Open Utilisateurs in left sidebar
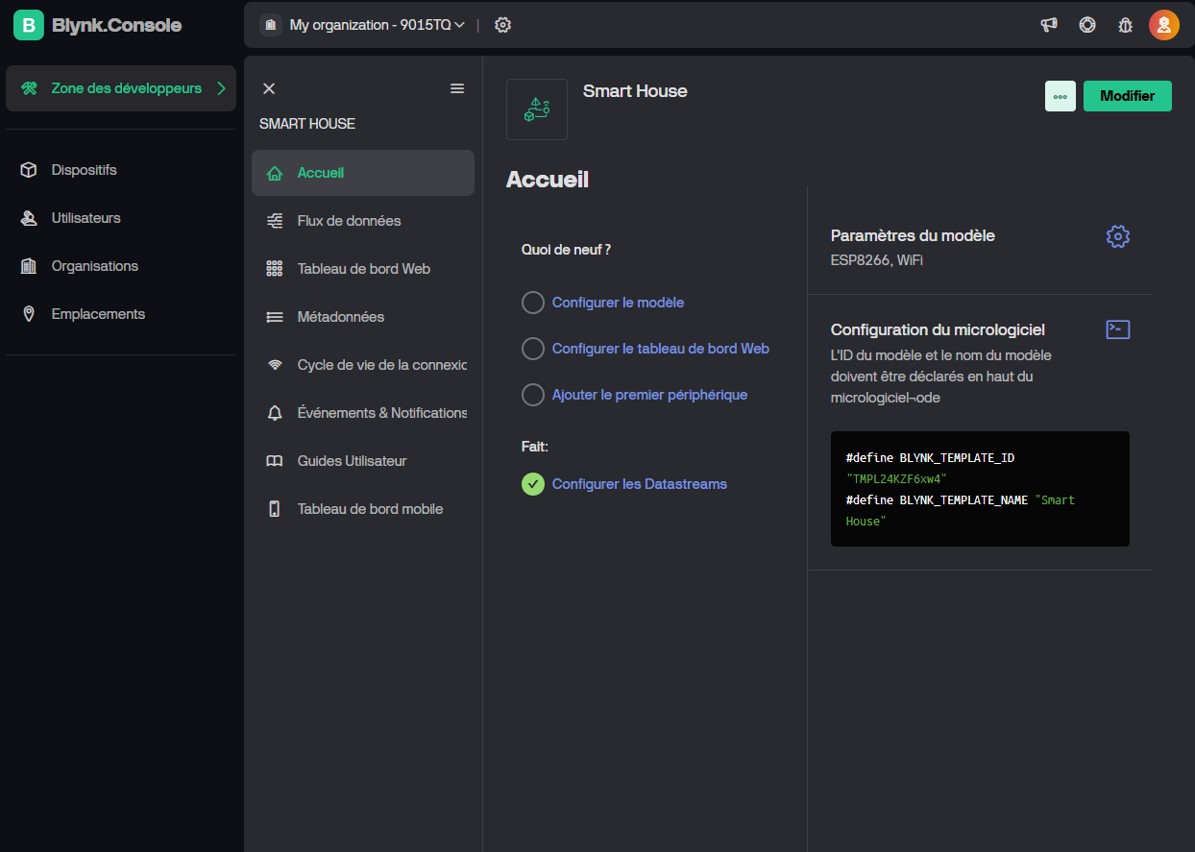This screenshot has width=1195, height=852. coord(121,218)
